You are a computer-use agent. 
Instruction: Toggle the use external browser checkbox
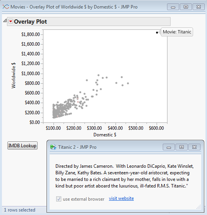(59, 199)
